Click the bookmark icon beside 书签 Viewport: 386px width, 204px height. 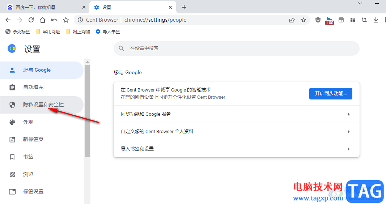point(12,157)
